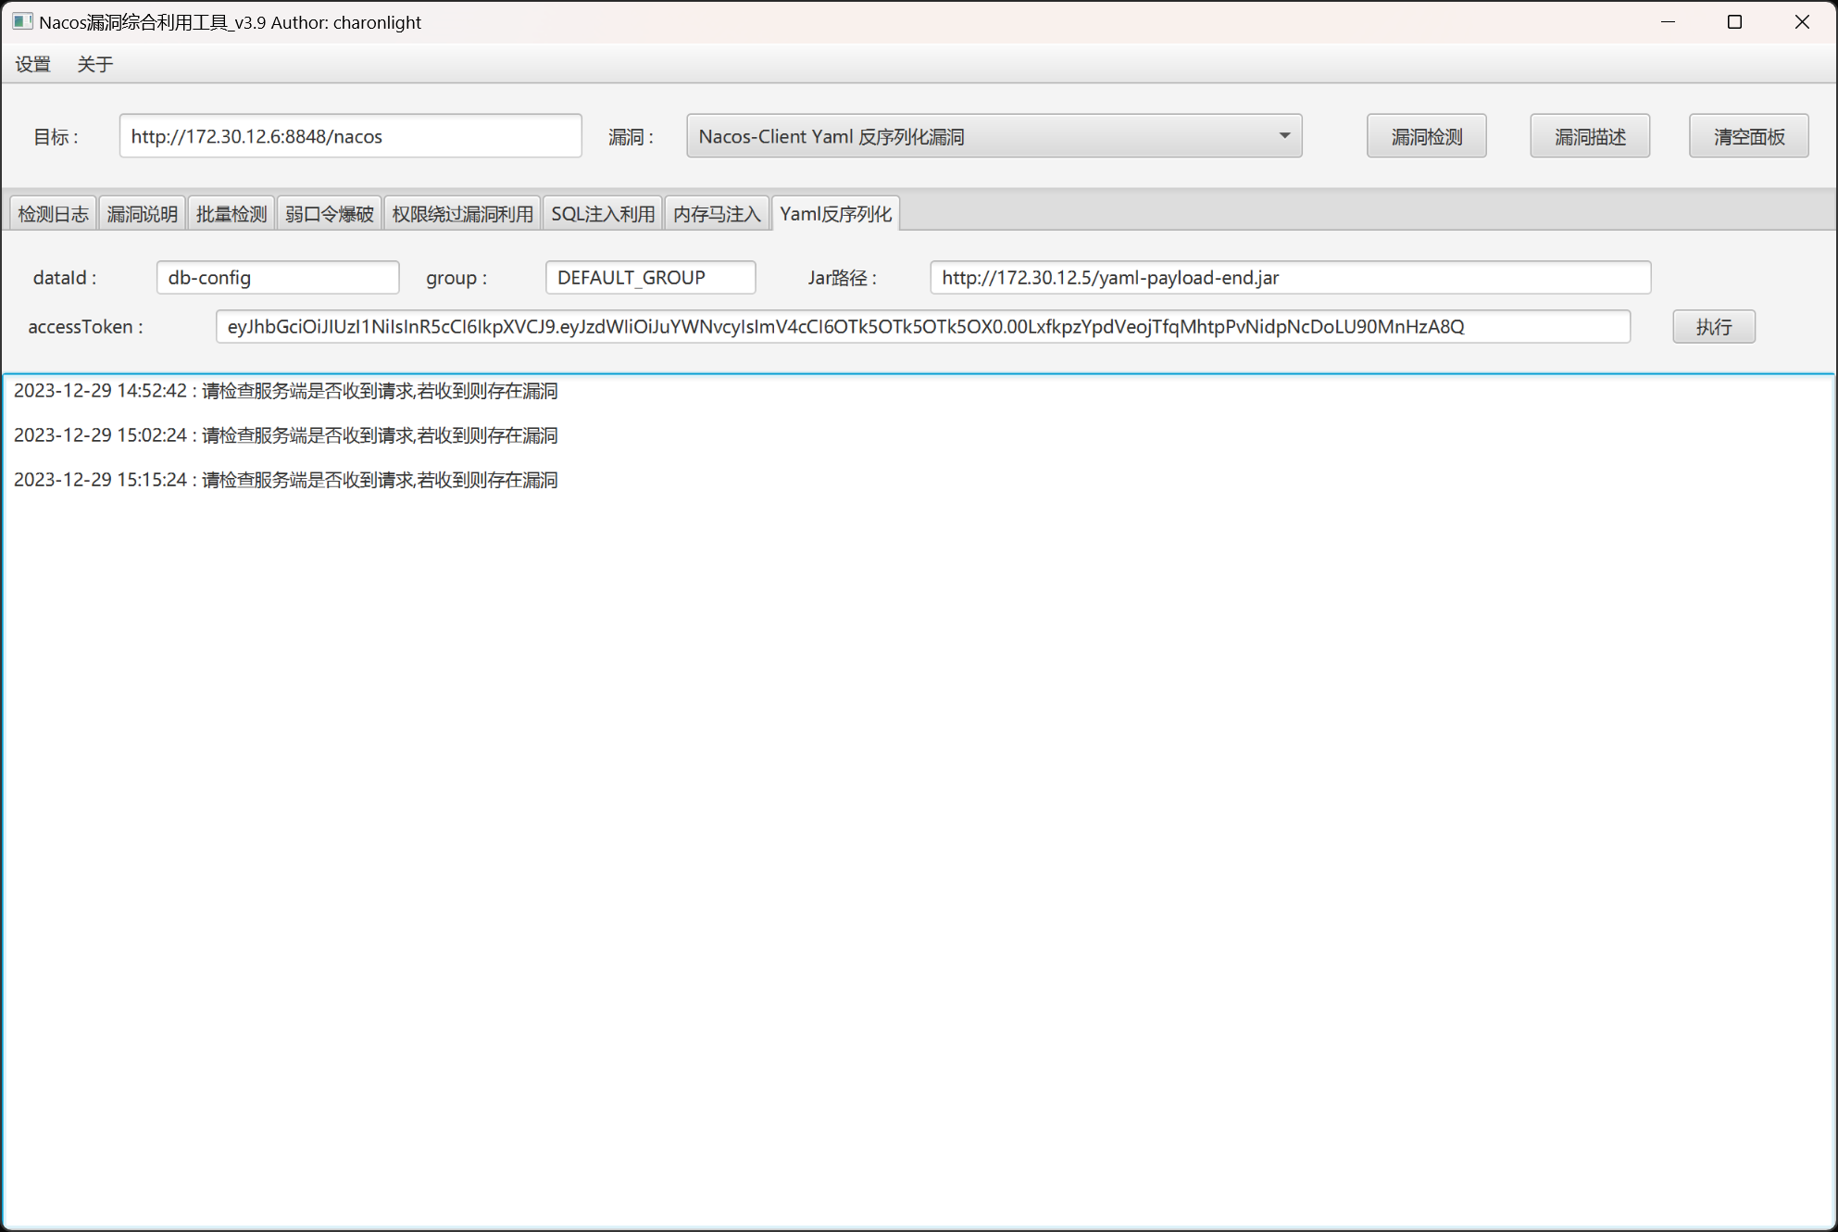Open the 设置 menu

(33, 64)
